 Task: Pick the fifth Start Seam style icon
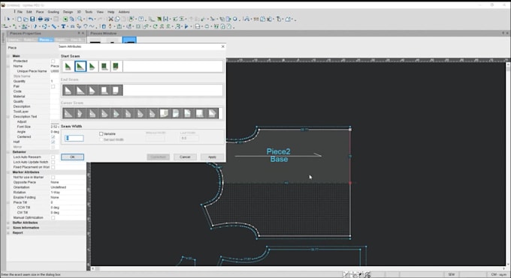[116, 67]
